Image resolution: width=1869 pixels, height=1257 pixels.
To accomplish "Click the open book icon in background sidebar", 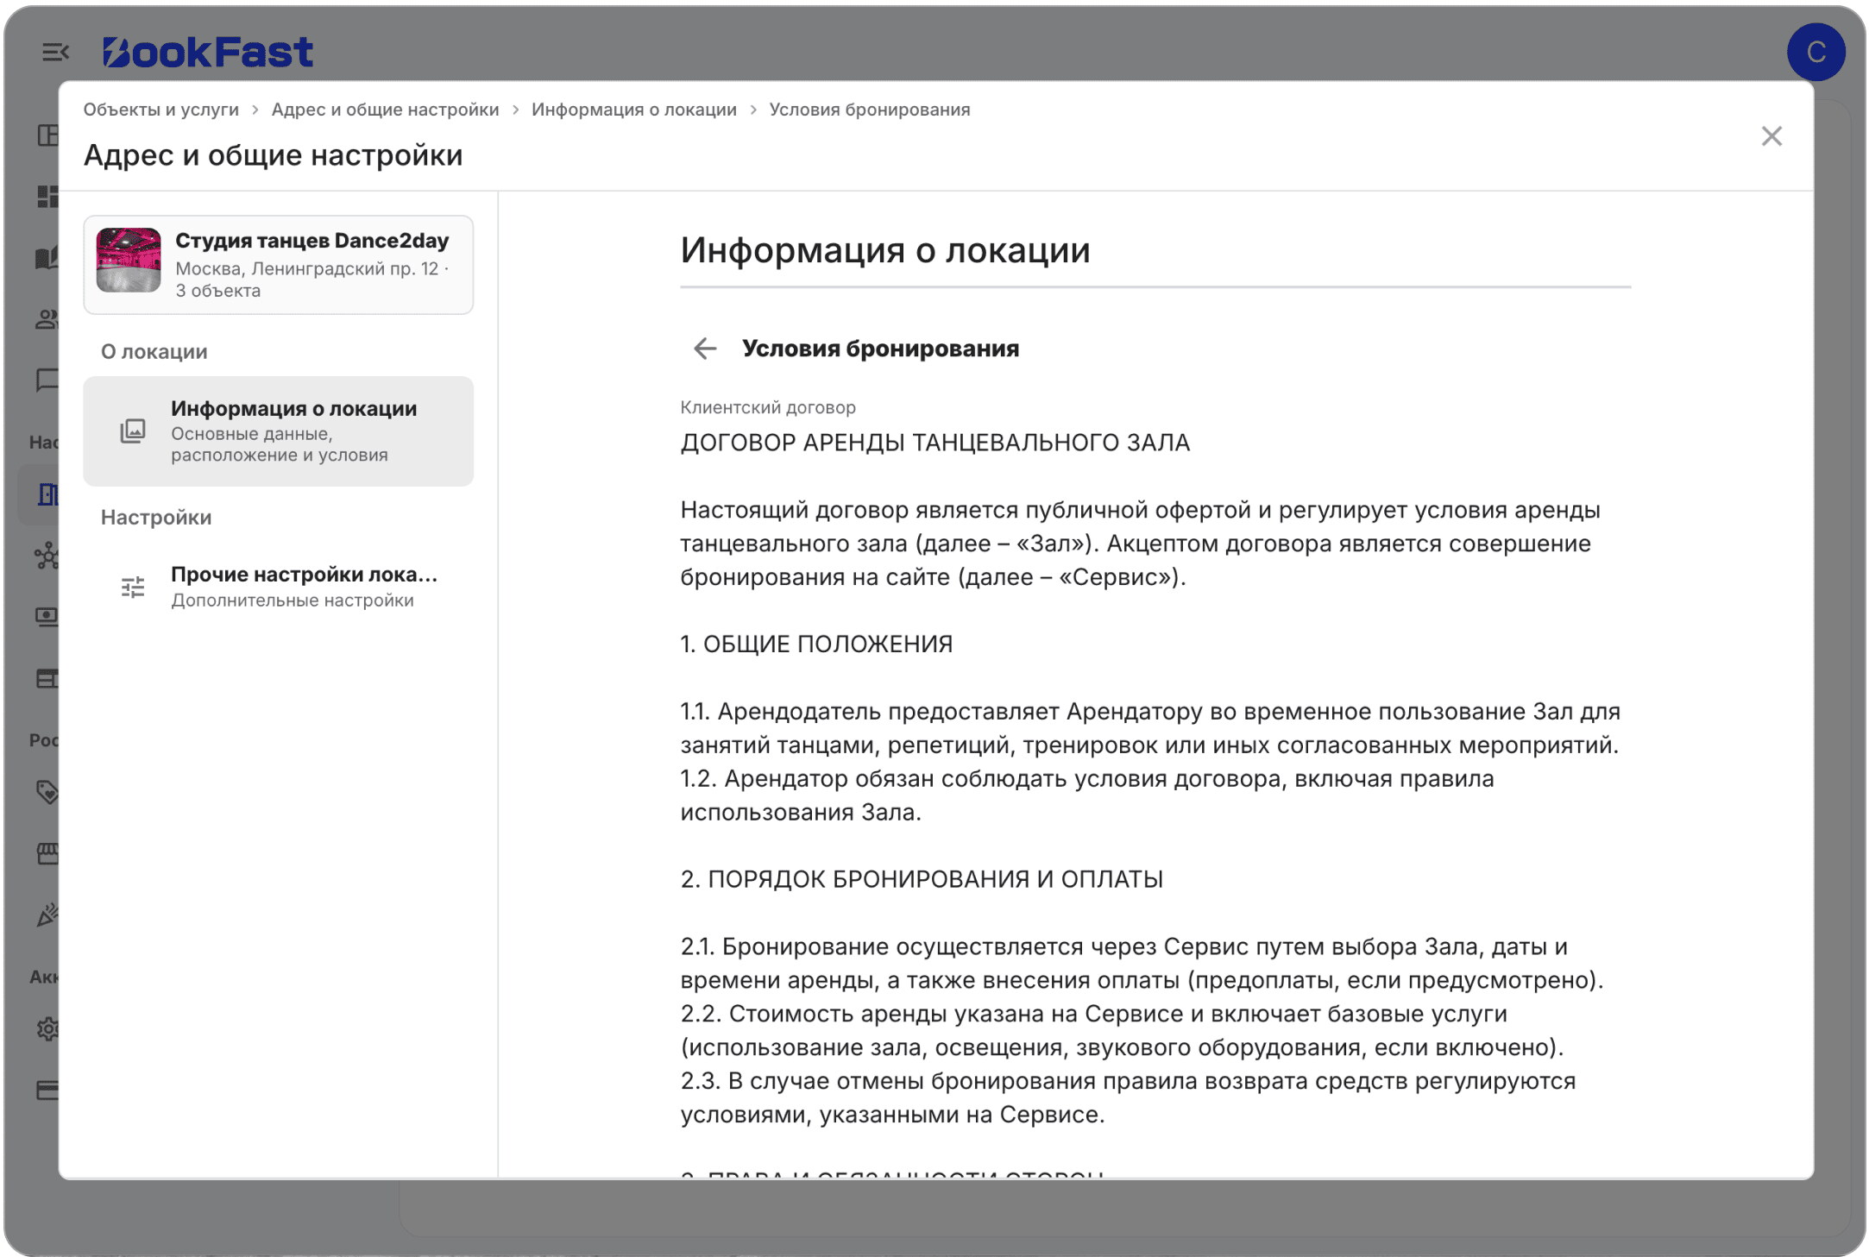I will [x=47, y=258].
